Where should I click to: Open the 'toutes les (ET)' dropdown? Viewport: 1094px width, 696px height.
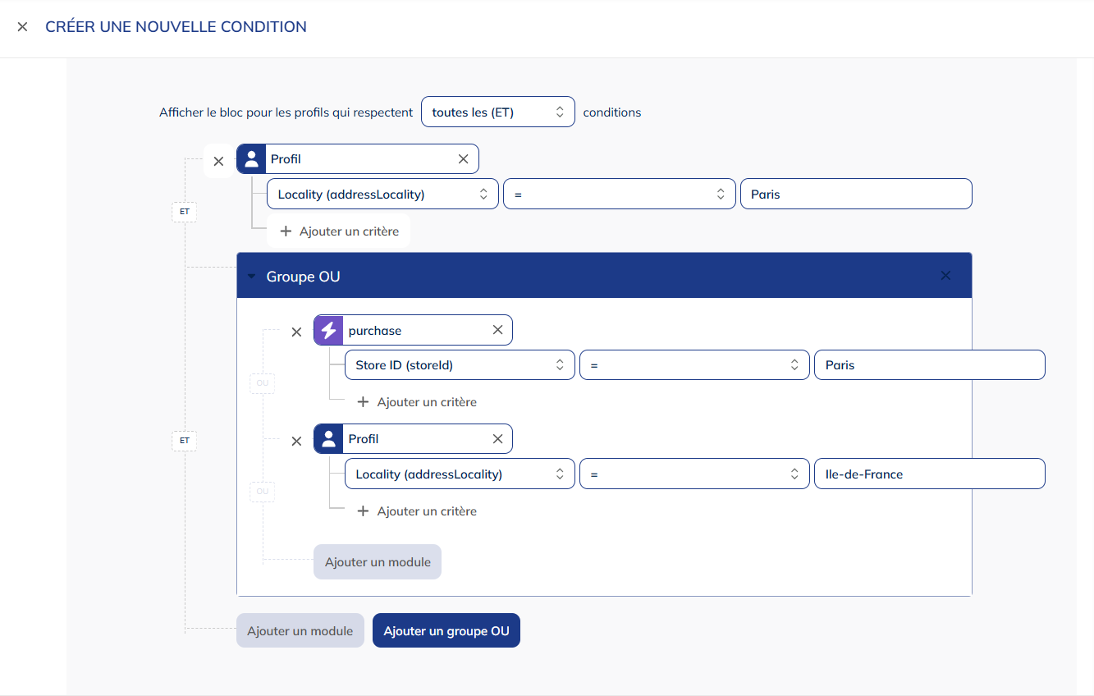(497, 112)
